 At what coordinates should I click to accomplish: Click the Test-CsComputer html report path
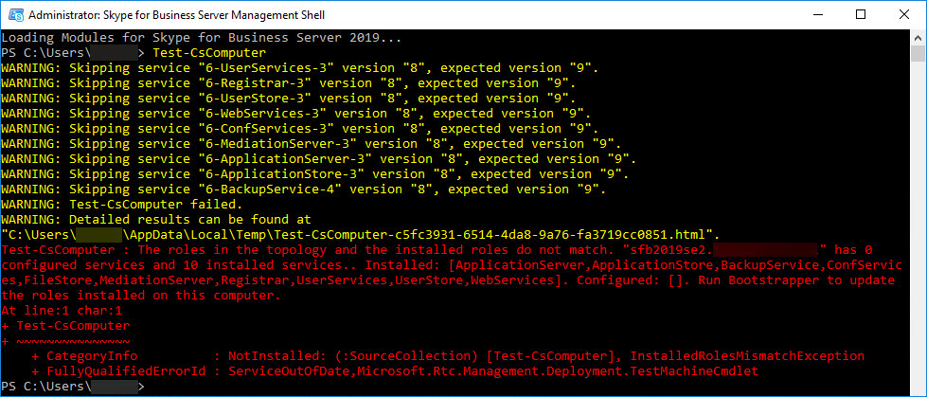pos(361,235)
